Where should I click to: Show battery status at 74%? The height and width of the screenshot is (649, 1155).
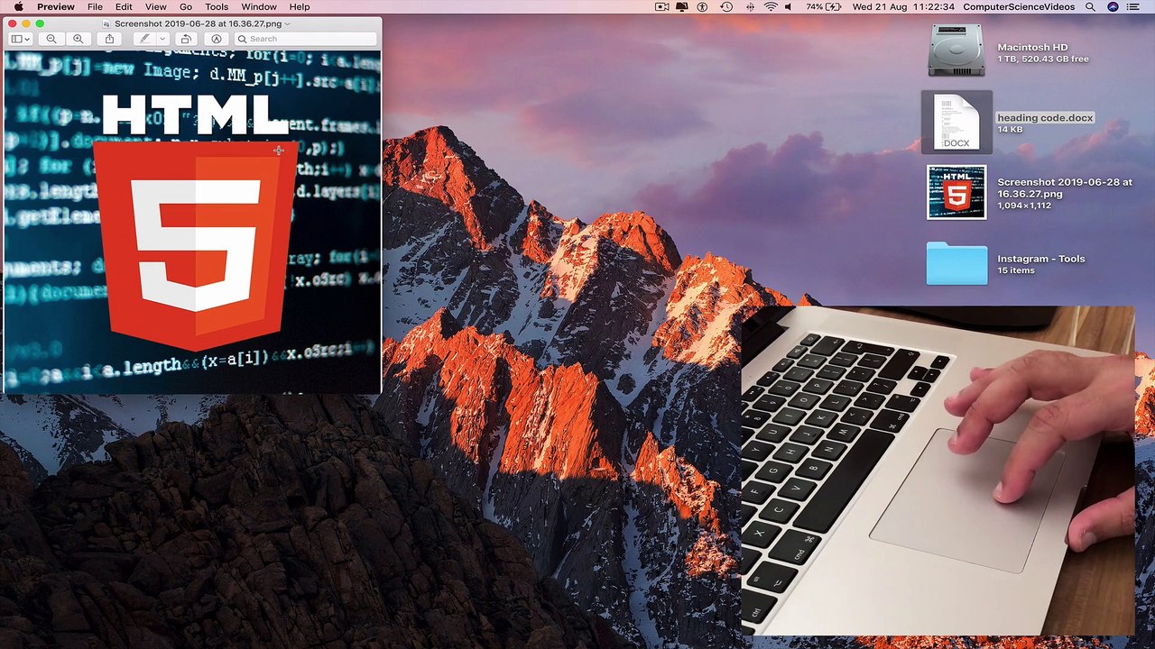click(x=825, y=7)
